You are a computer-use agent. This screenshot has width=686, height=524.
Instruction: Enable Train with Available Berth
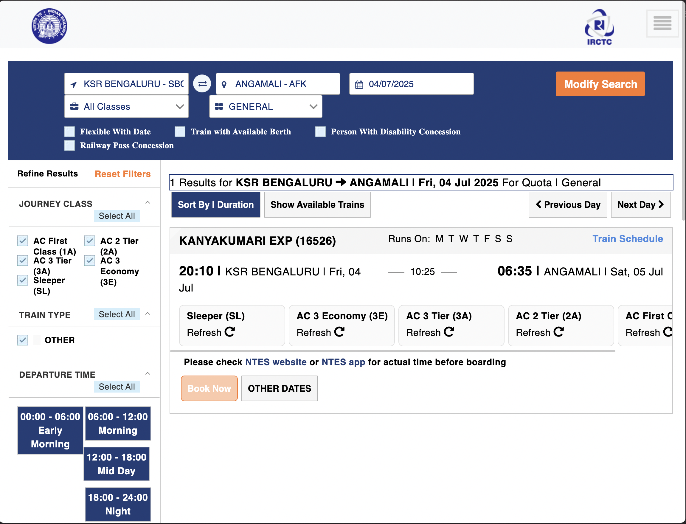[180, 132]
